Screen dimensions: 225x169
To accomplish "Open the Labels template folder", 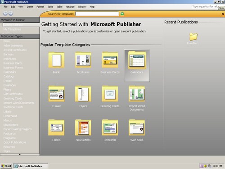I will point(56,128).
